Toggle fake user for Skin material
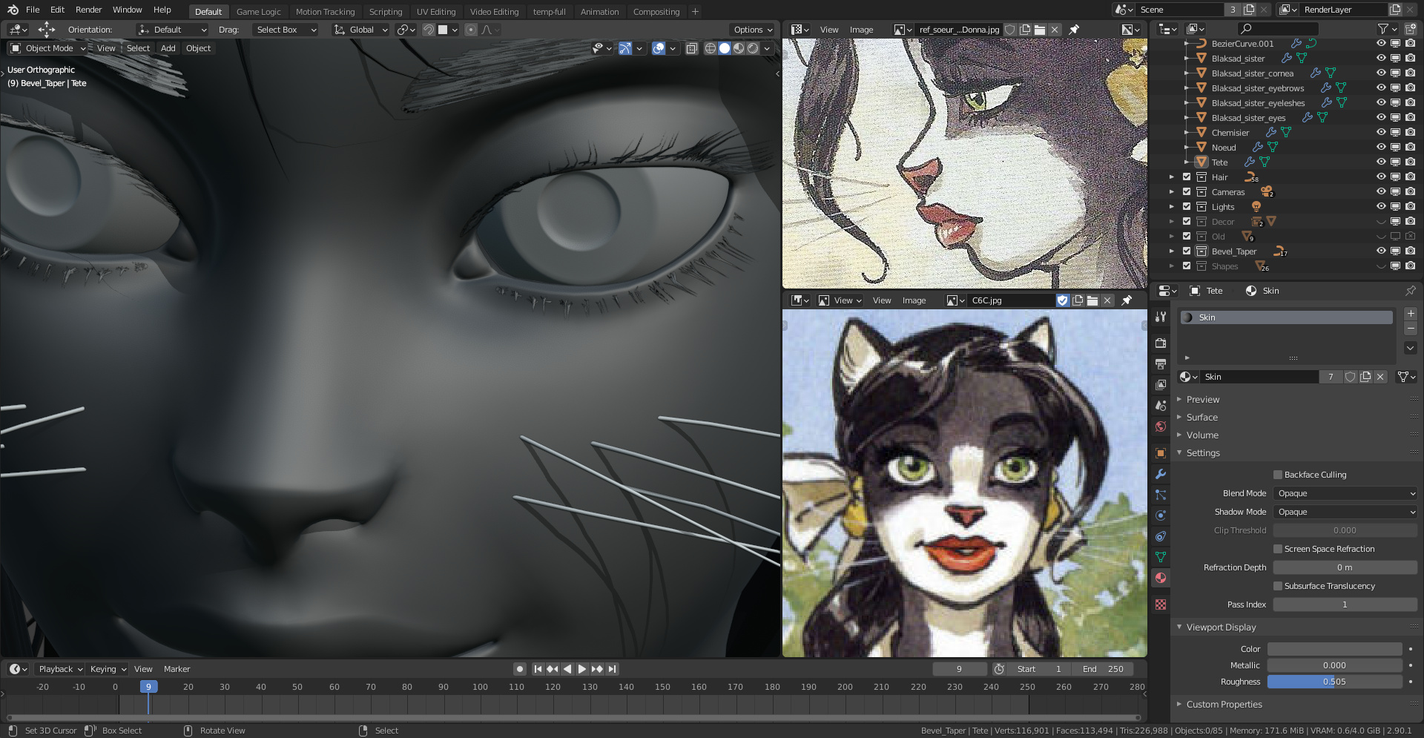This screenshot has width=1424, height=738. (x=1351, y=377)
